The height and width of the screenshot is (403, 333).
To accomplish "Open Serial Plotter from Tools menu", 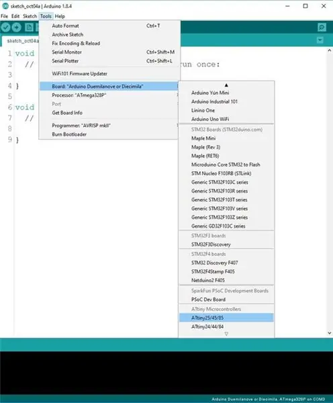I will coord(109,61).
